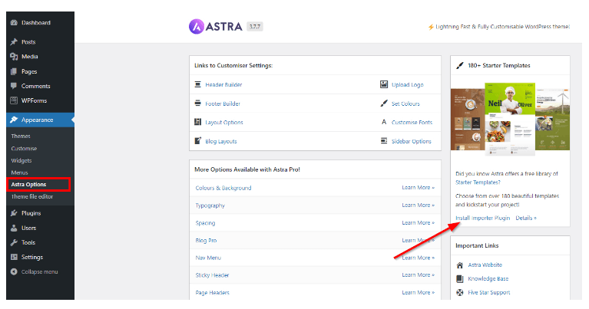The image size is (589, 309).
Task: Open the Set Colours link
Action: pyautogui.click(x=405, y=104)
